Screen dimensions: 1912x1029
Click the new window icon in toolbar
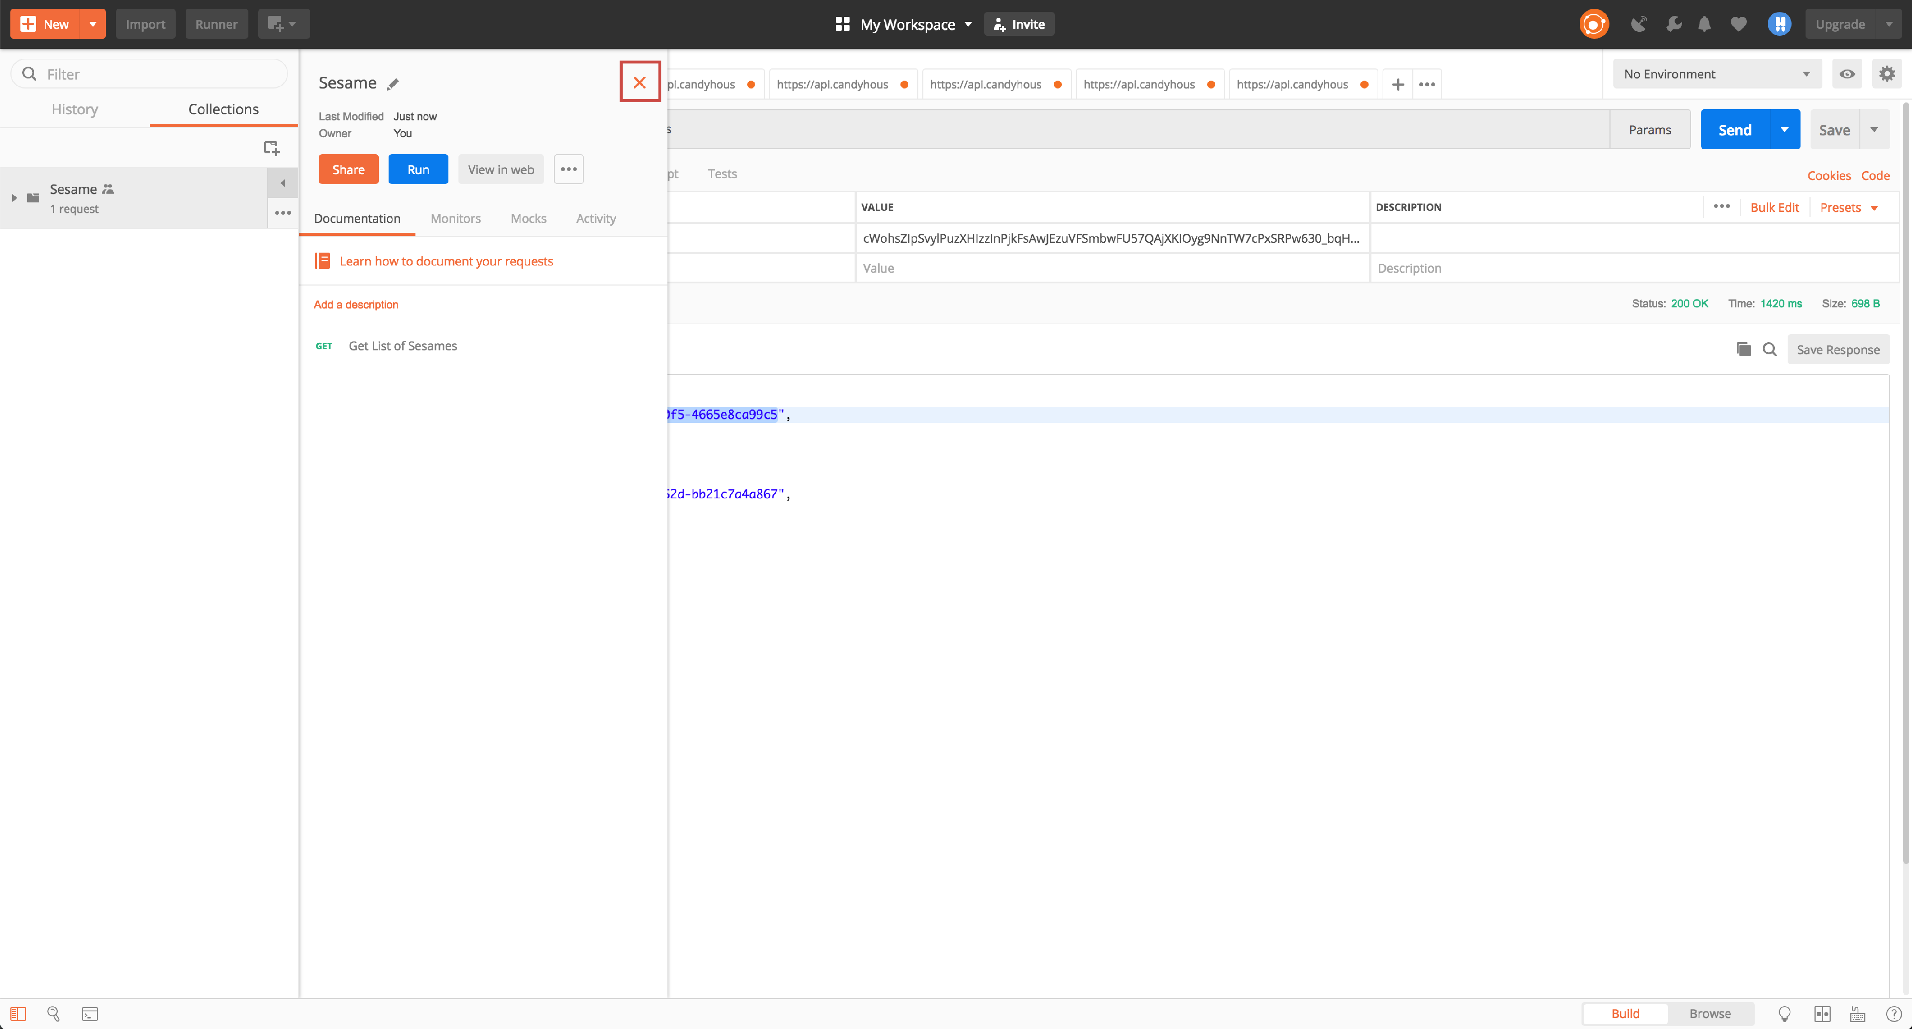(284, 24)
